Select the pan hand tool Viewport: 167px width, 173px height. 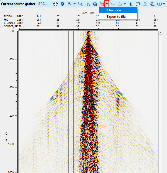55,4
